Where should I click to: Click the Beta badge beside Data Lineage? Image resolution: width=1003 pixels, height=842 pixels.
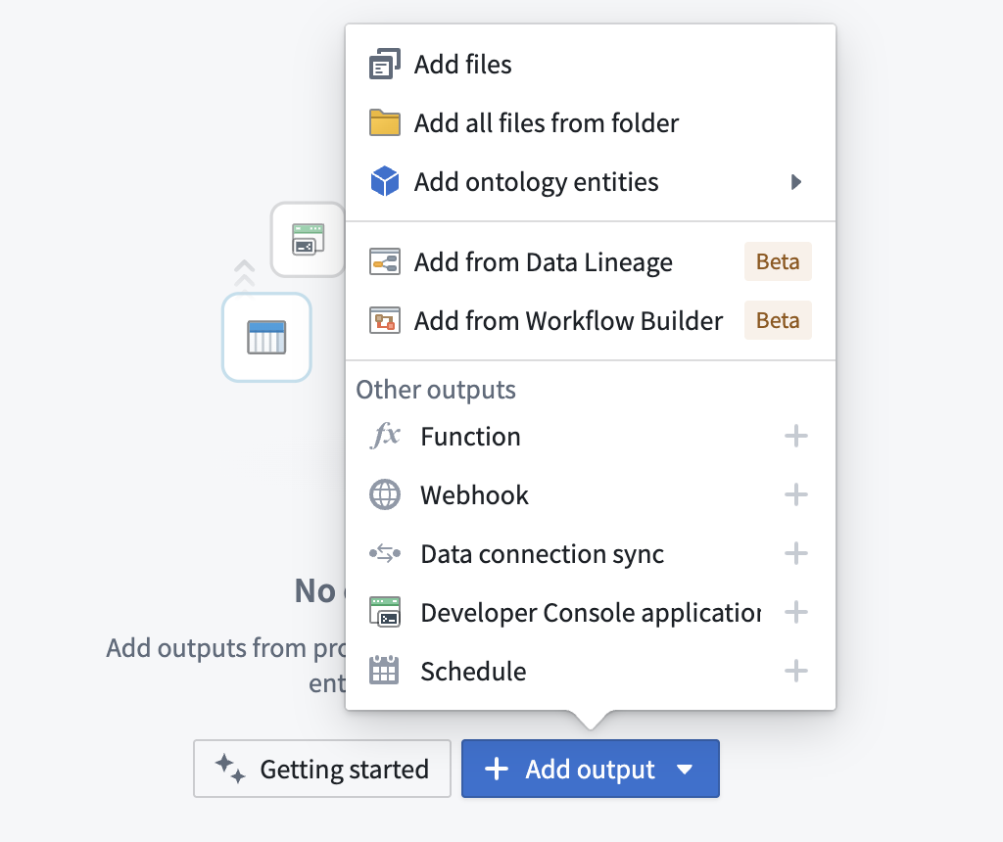[x=778, y=261]
